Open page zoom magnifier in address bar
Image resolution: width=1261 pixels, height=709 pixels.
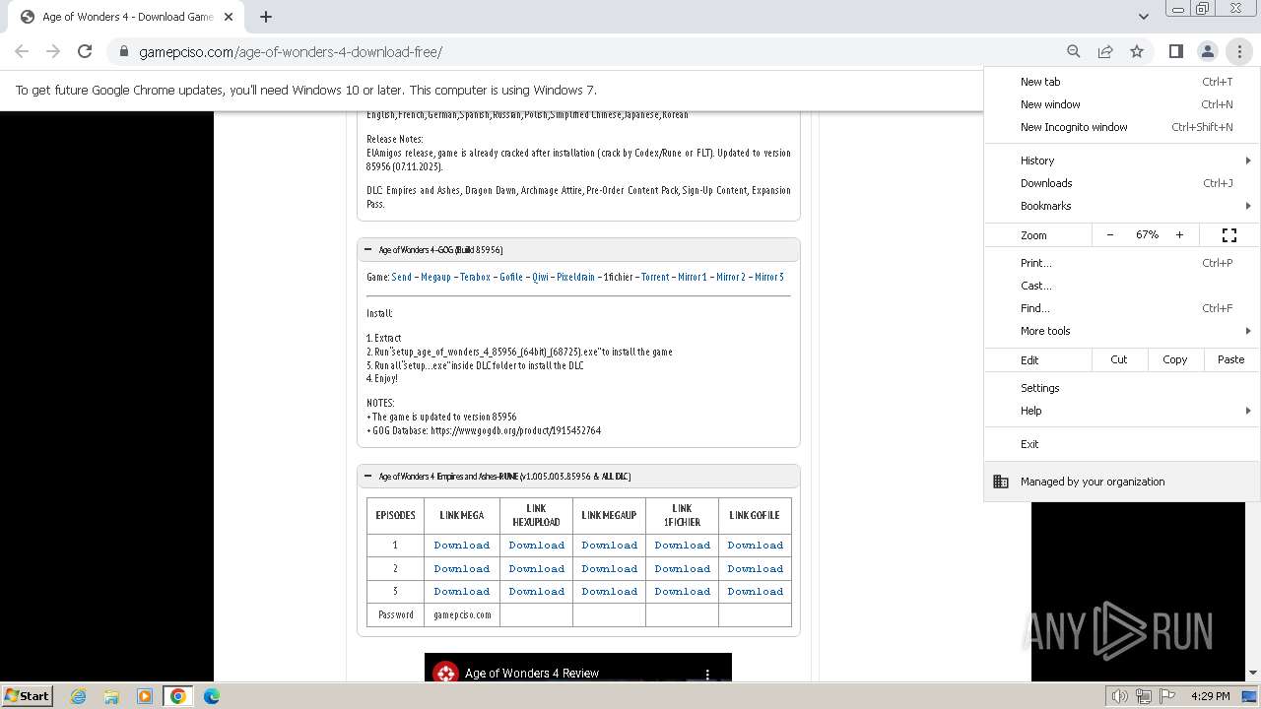pyautogui.click(x=1074, y=51)
